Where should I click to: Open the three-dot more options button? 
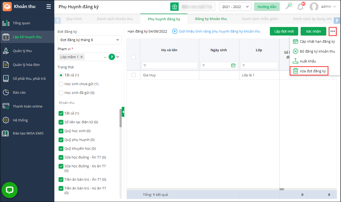coord(333,31)
